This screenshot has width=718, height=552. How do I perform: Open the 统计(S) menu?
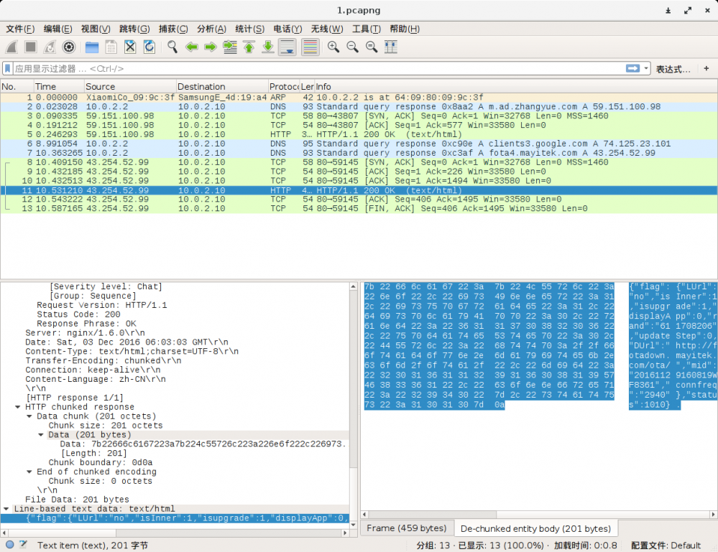pyautogui.click(x=249, y=29)
